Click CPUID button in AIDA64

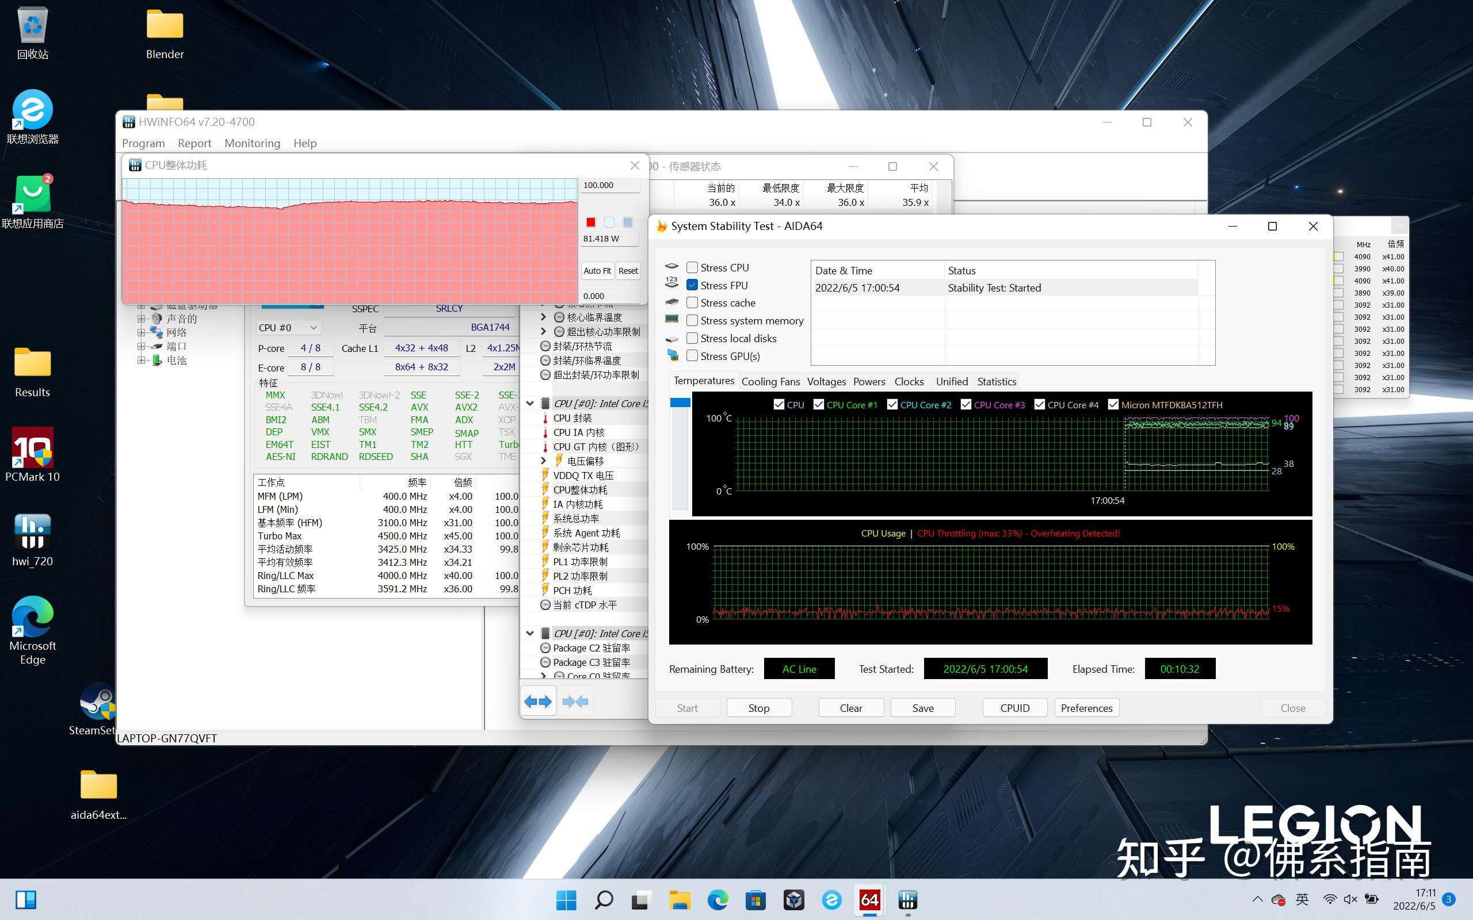click(x=1012, y=708)
